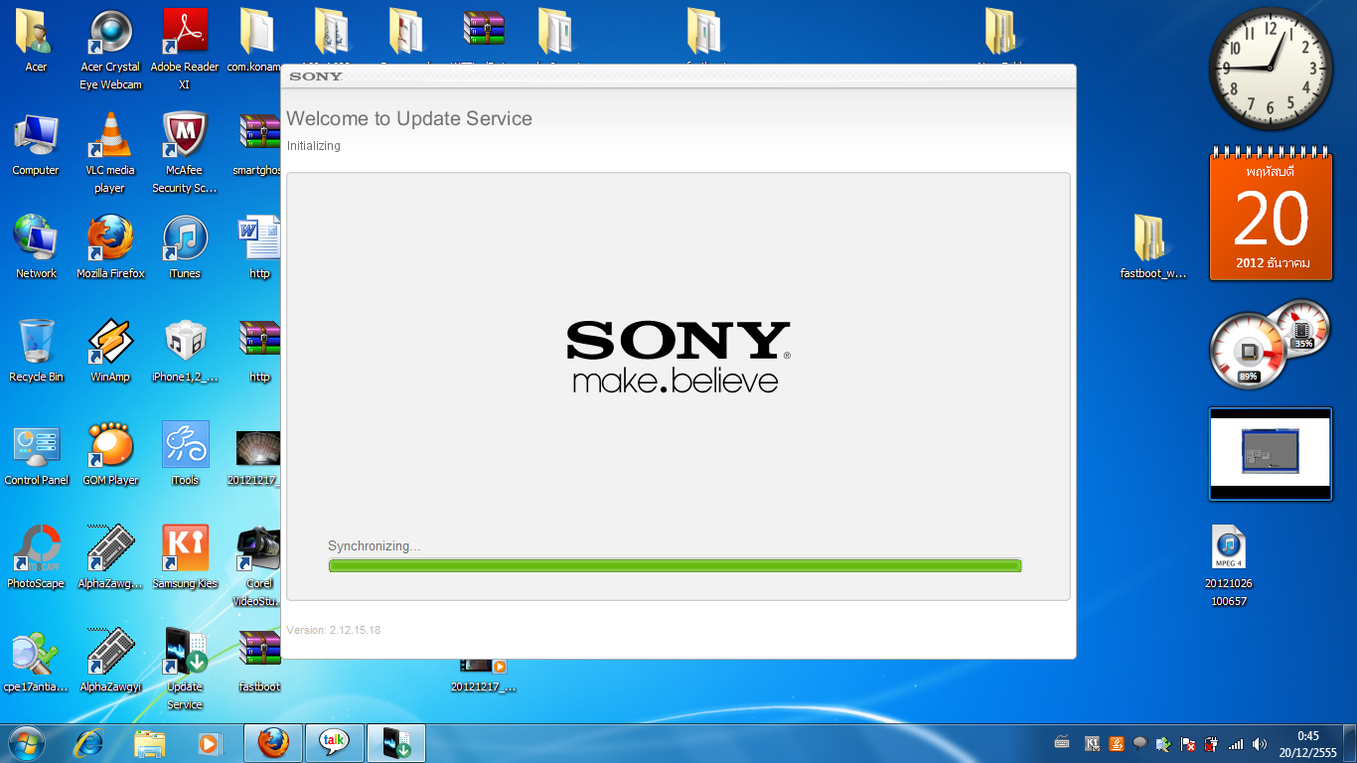This screenshot has height=763, width=1357.
Task: Launch iTunes desktop shortcut
Action: tap(185, 246)
